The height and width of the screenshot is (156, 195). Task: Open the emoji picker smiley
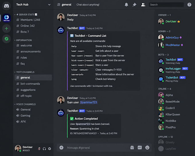pyautogui.click(x=147, y=148)
